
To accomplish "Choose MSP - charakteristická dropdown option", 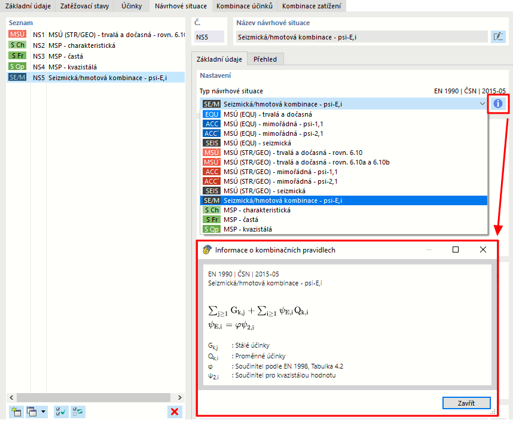I will click(x=344, y=210).
